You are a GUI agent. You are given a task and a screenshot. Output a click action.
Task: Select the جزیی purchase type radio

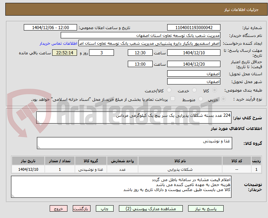point(223,99)
